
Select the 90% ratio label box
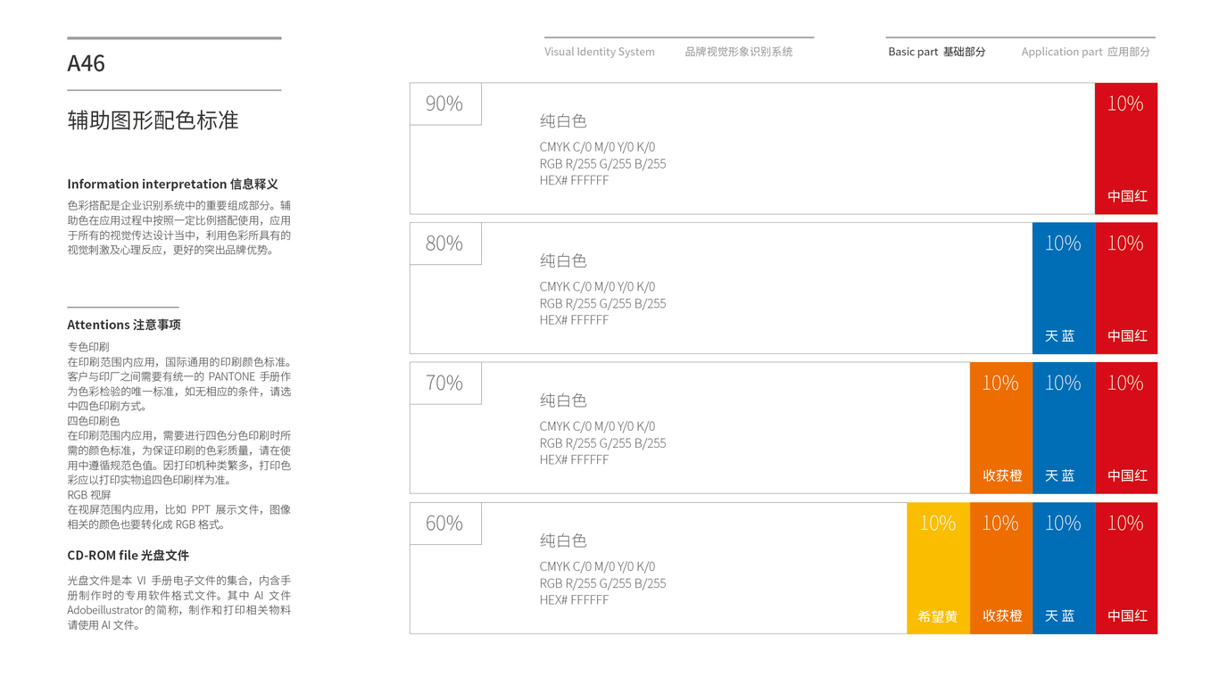coord(445,103)
